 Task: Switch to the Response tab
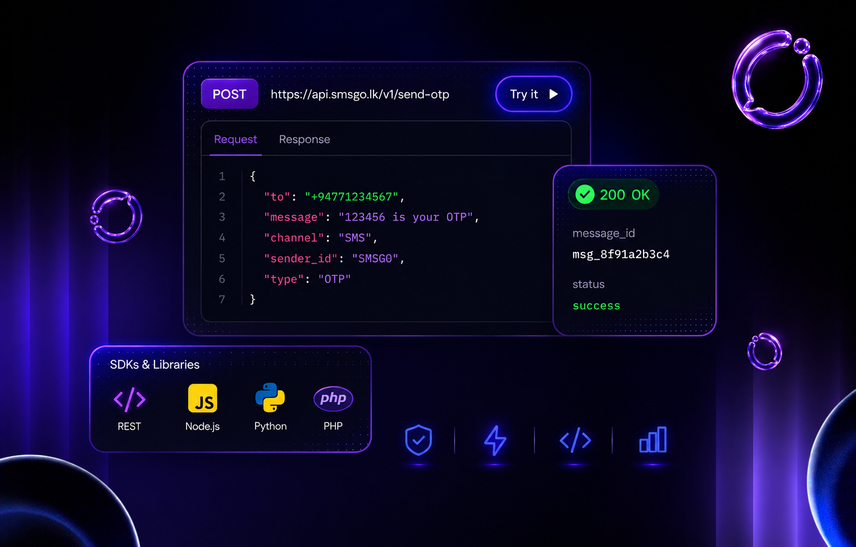tap(305, 139)
